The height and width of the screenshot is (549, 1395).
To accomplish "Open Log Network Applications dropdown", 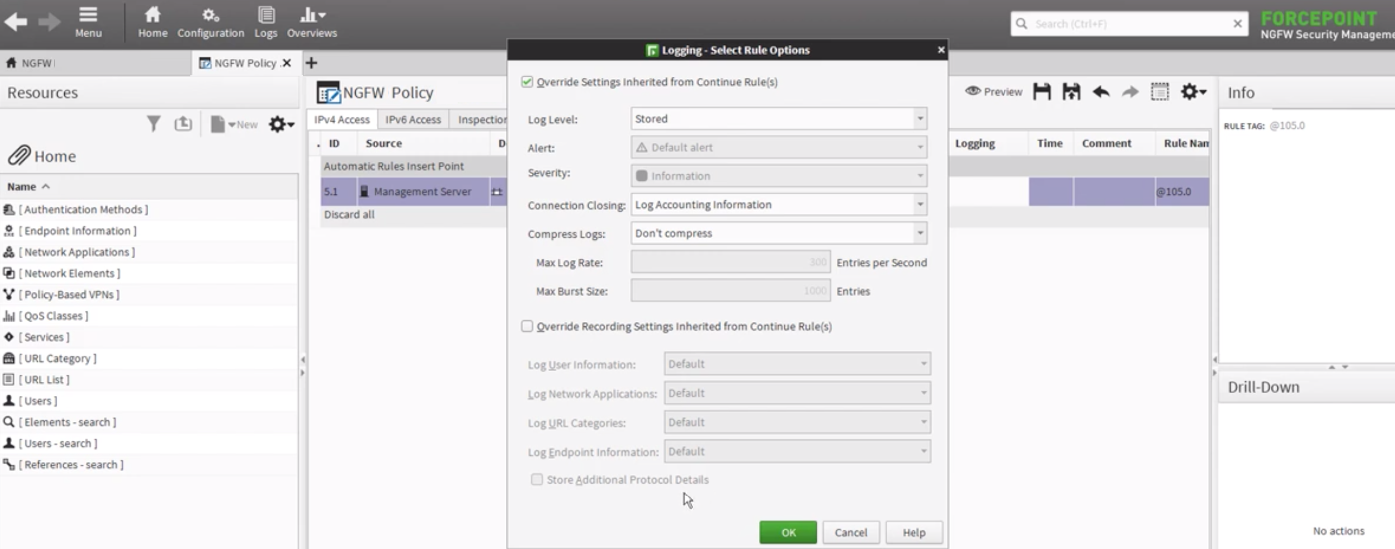I will (797, 393).
